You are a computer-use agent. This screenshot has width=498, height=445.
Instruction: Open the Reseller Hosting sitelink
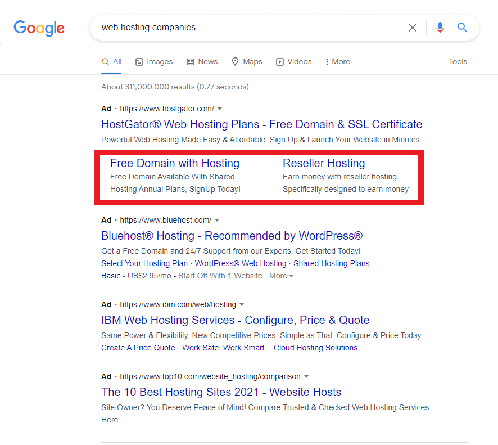coord(324,163)
